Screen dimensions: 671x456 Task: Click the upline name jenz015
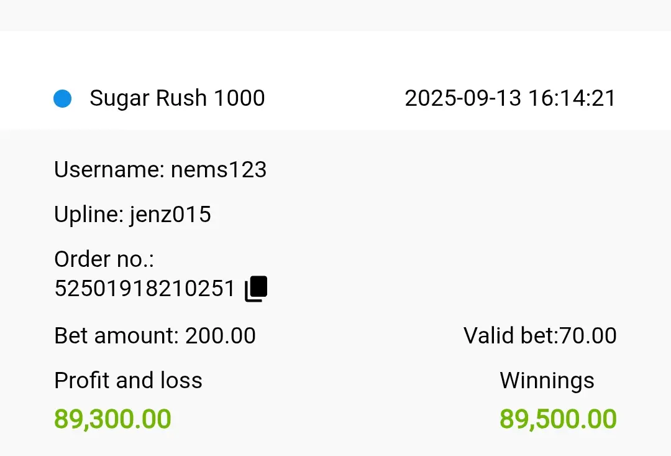(x=170, y=214)
